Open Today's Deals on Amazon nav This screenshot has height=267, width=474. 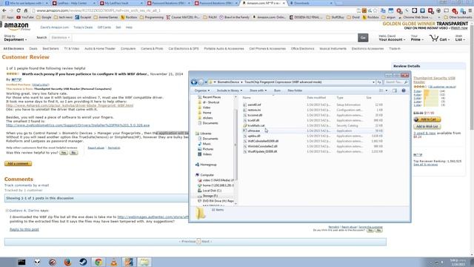(x=83, y=27)
